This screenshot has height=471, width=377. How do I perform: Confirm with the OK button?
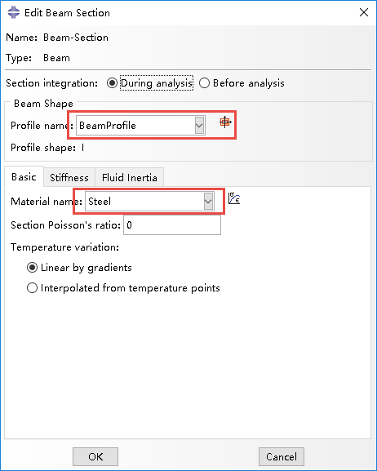tap(95, 456)
